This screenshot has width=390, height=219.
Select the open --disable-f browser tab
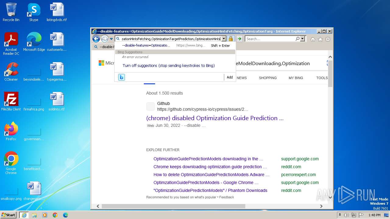coord(104,47)
